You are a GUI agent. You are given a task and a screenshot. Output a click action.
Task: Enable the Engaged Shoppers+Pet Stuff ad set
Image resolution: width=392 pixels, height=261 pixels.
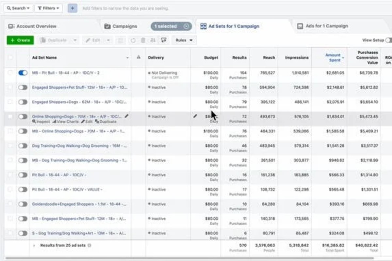point(22,87)
